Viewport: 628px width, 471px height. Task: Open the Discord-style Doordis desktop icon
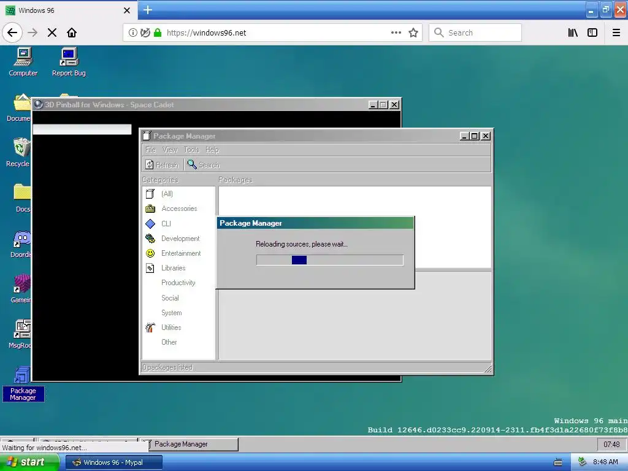21,244
